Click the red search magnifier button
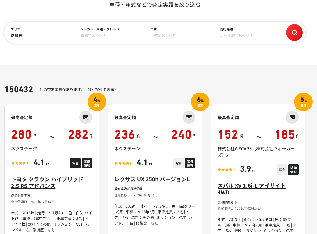 294,33
